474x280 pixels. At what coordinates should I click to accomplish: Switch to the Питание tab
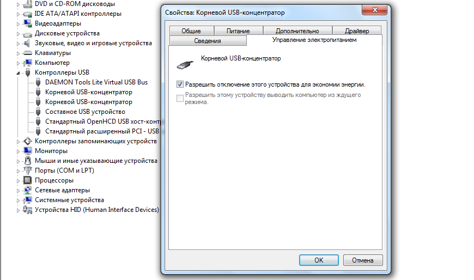238,31
